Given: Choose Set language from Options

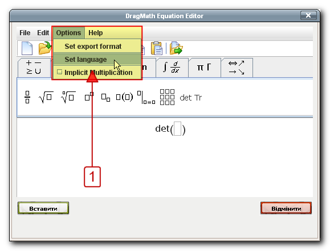Looking at the screenshot, I should (x=97, y=60).
